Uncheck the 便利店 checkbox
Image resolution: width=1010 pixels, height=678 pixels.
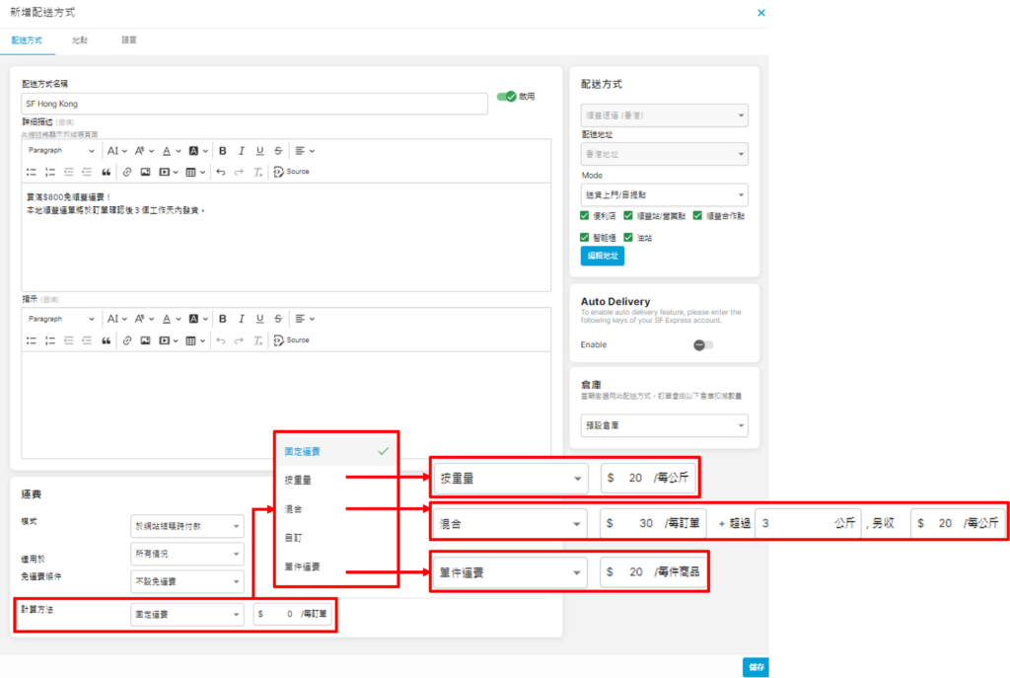[586, 215]
